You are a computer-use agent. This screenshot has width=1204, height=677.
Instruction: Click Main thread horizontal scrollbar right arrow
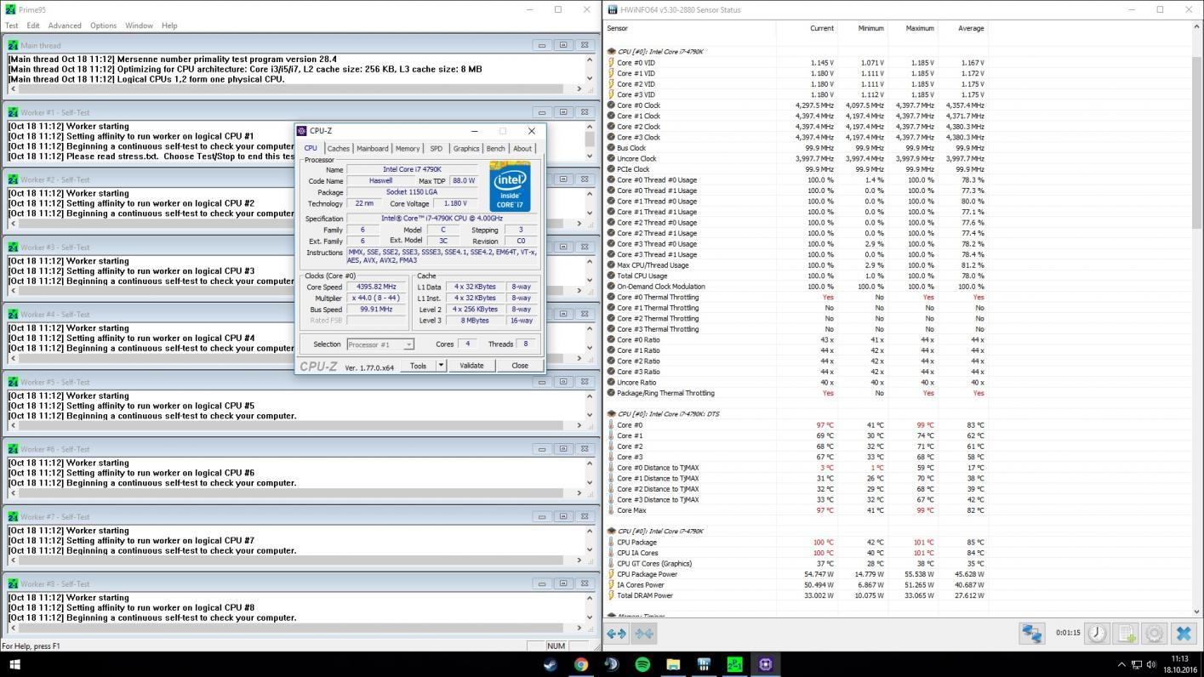[579, 88]
